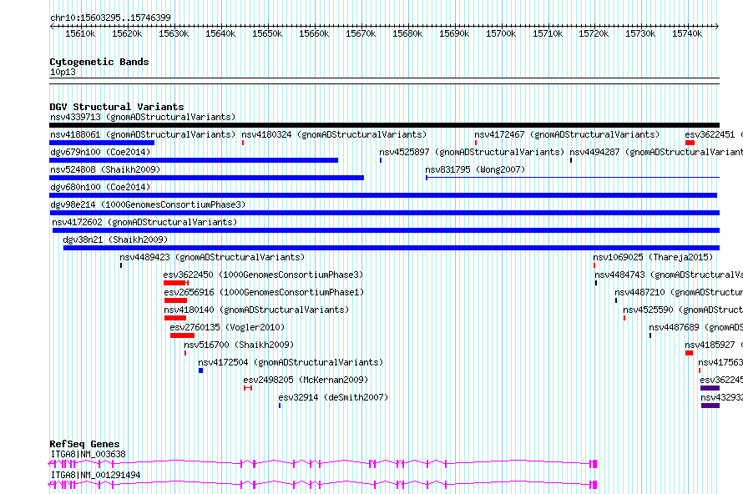Click the small blue nsv4172504 variant square
This screenshot has height=494, width=743.
click(x=200, y=370)
